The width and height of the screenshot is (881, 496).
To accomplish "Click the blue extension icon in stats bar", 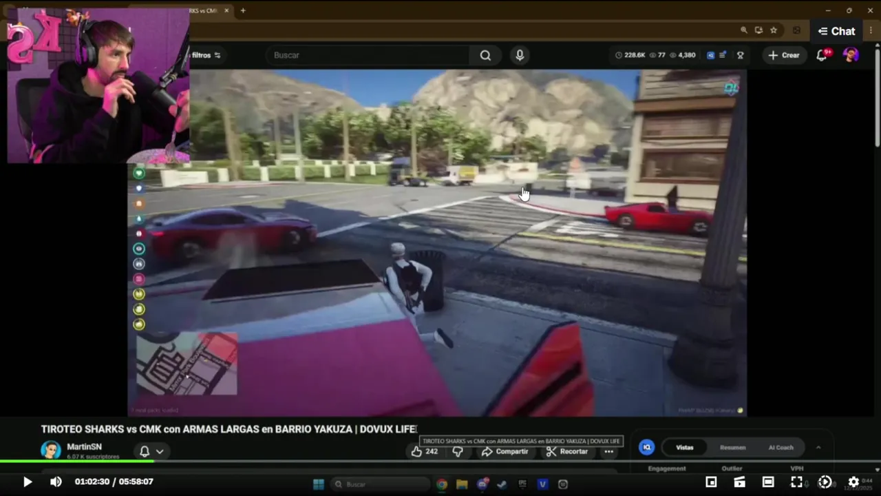I will pyautogui.click(x=711, y=55).
